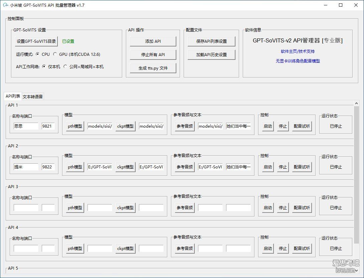Click 保存API列表设置 button
The image size is (364, 278).
tap(211, 41)
